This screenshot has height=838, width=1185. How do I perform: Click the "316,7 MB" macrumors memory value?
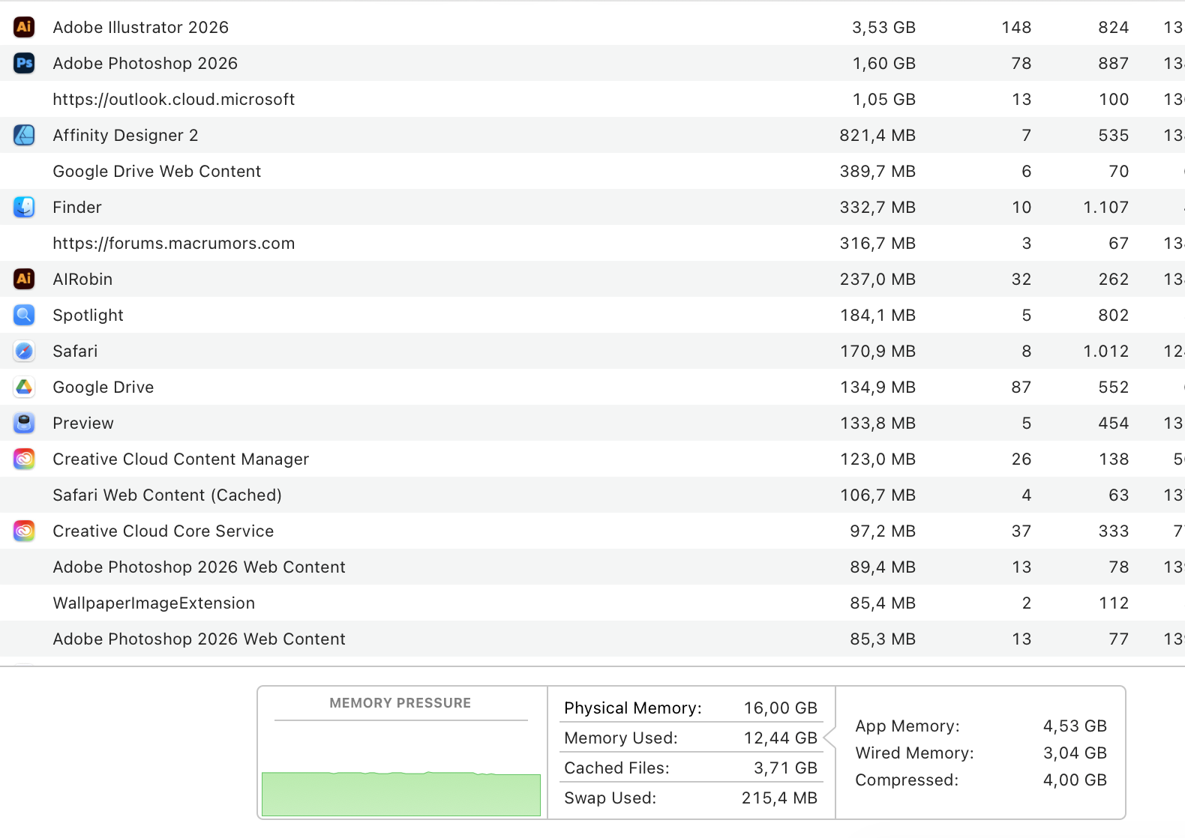click(x=877, y=243)
